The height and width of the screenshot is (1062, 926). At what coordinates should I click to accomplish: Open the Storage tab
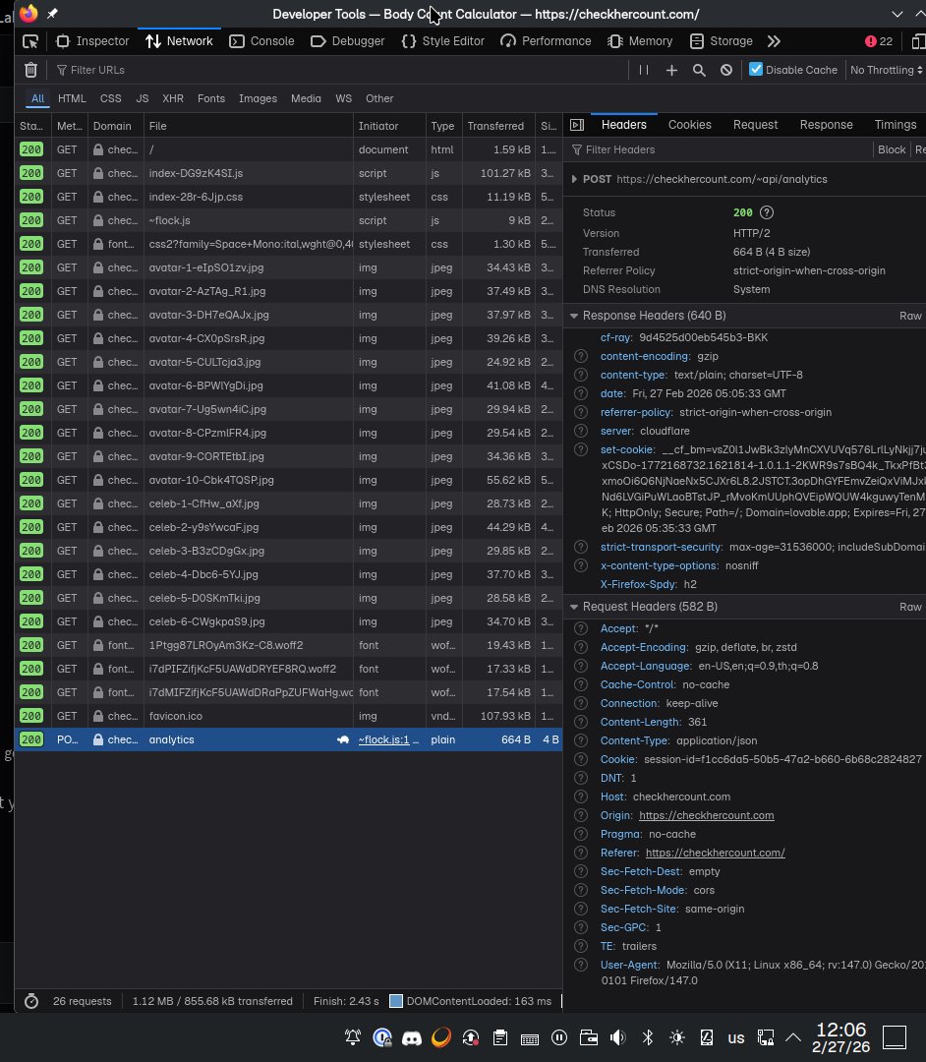tap(721, 41)
